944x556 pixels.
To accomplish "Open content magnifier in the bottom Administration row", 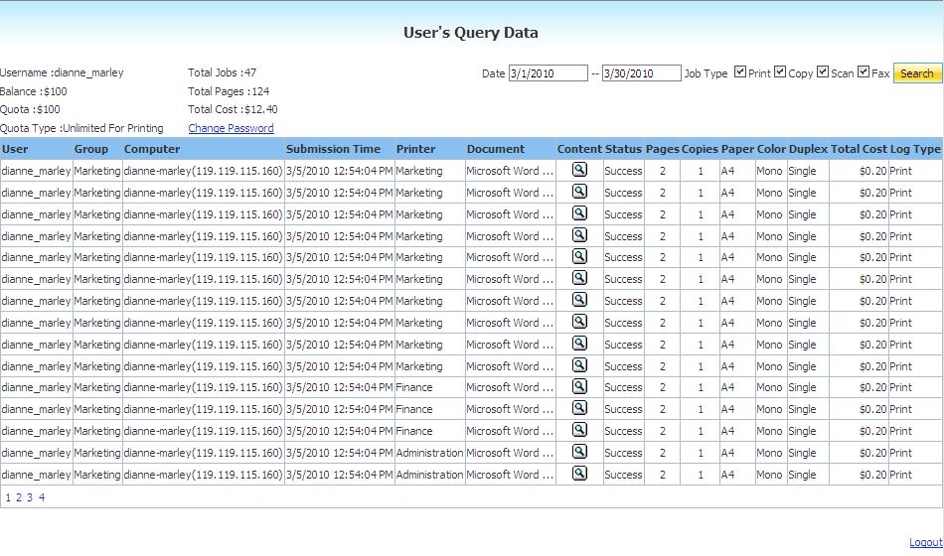I will pyautogui.click(x=579, y=473).
